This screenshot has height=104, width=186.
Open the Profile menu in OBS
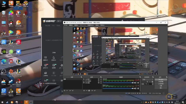point(83,25)
